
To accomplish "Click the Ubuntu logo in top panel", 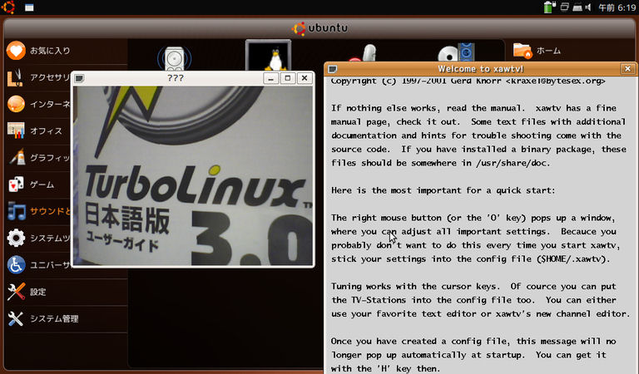I will click(8, 7).
